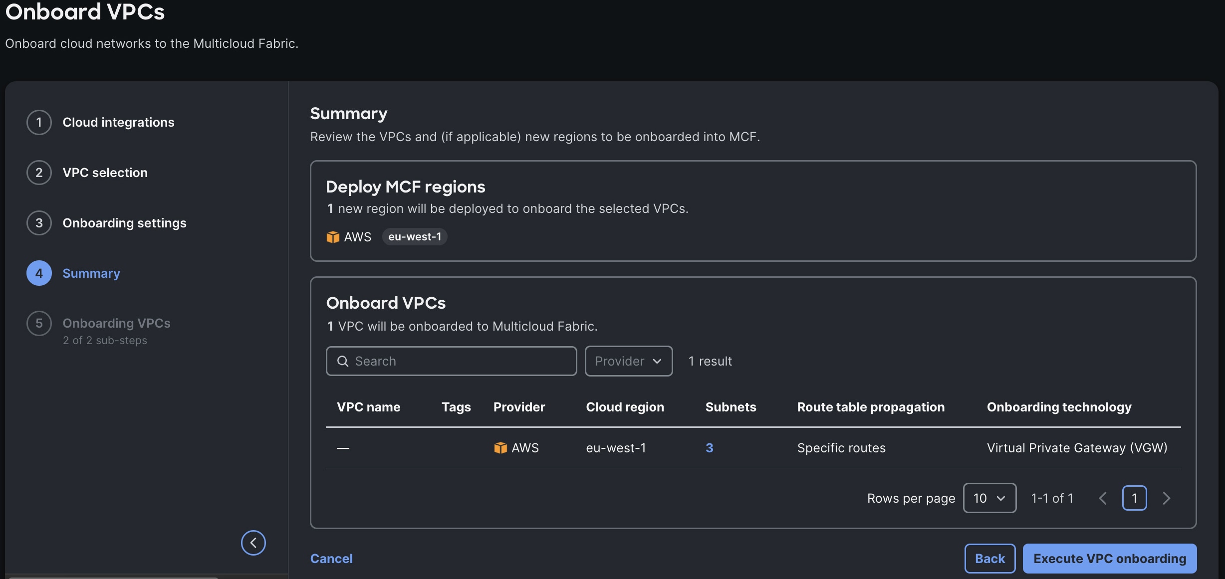Open the Cloud integrations step
The image size is (1225, 579).
click(x=118, y=122)
